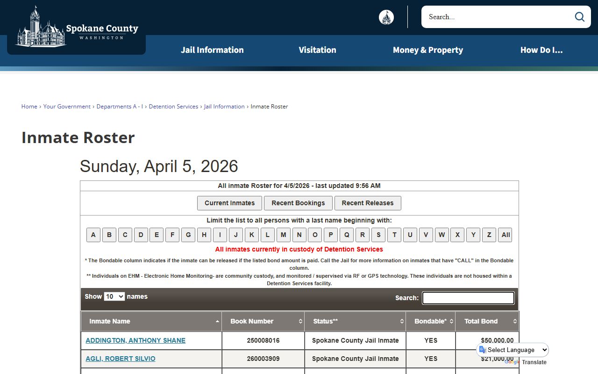Open the Show names count dropdown
Image resolution: width=598 pixels, height=374 pixels.
click(114, 296)
